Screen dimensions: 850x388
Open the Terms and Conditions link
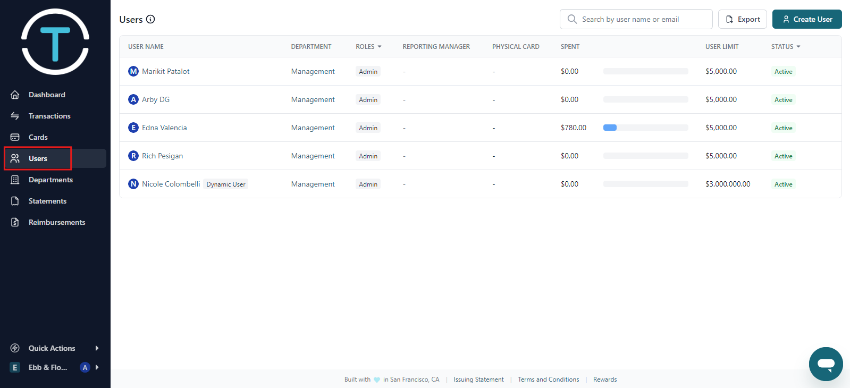(x=548, y=379)
